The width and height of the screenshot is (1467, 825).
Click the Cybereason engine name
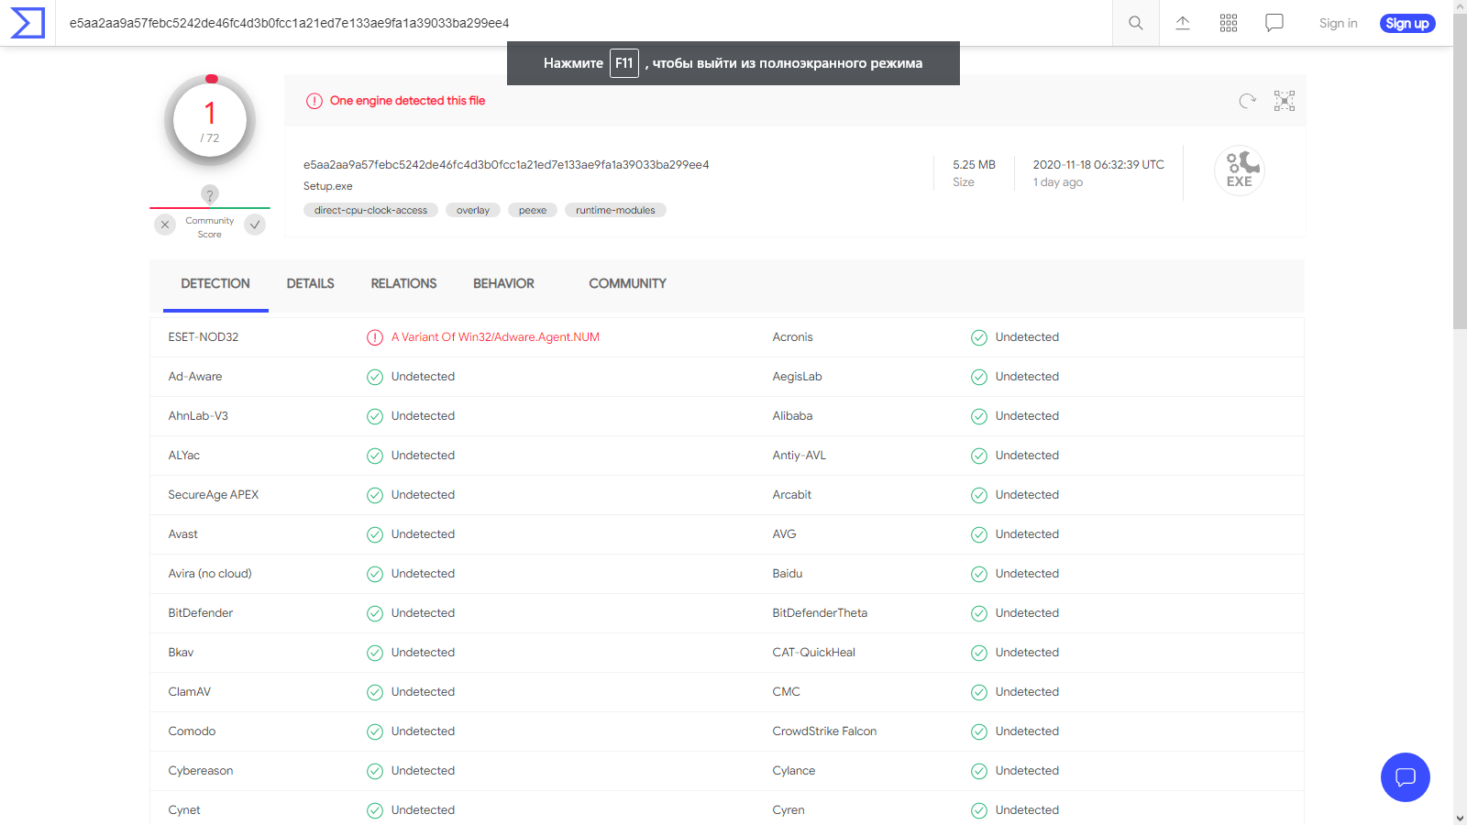tap(201, 771)
